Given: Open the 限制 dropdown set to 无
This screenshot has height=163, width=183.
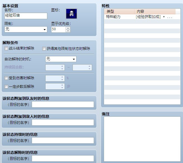Looking at the screenshot, I should click(x=26, y=29).
